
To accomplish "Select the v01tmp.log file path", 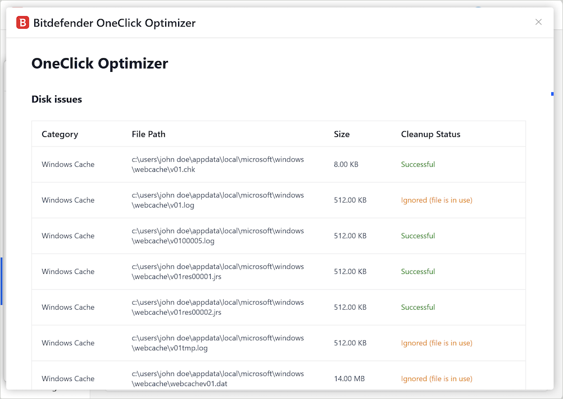I will point(217,343).
